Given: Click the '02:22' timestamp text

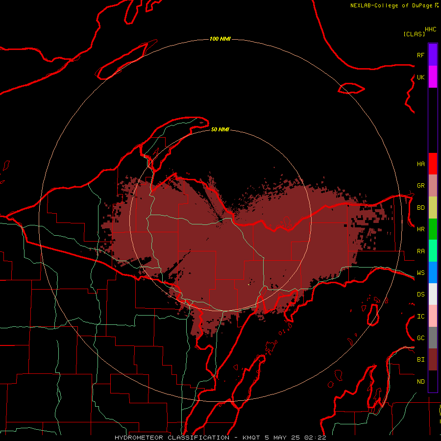Looking at the screenshot, I should tap(315, 438).
